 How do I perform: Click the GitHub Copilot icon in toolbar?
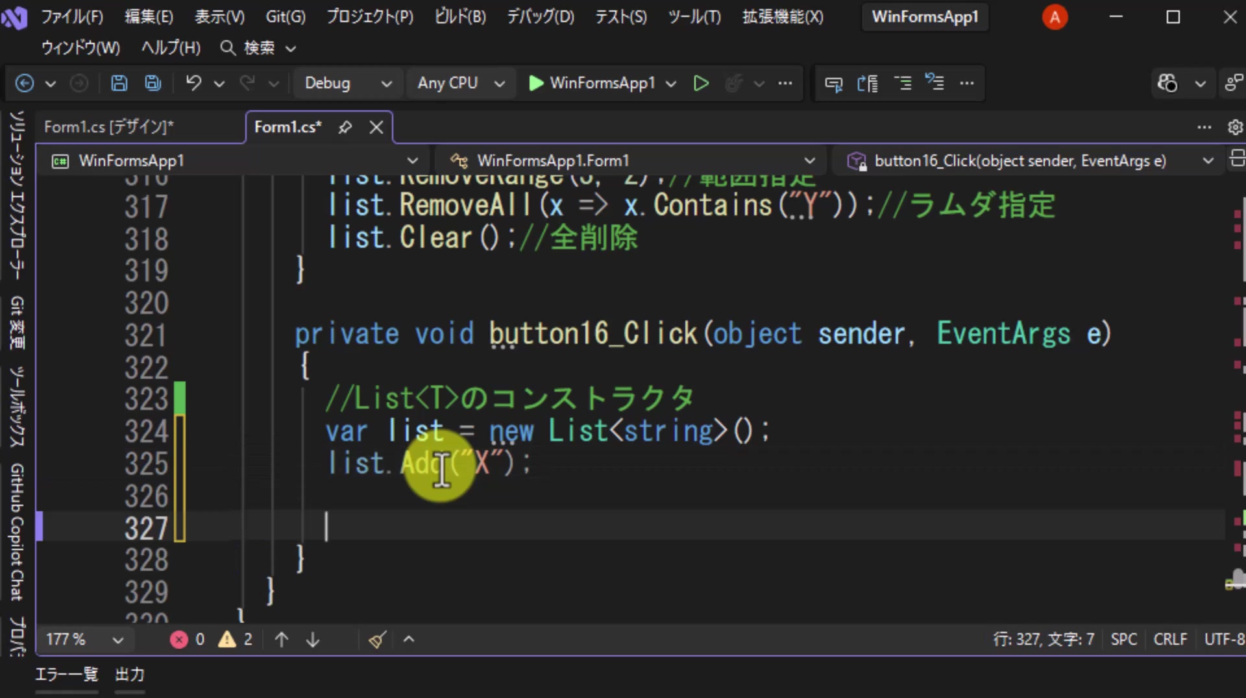pyautogui.click(x=1167, y=83)
